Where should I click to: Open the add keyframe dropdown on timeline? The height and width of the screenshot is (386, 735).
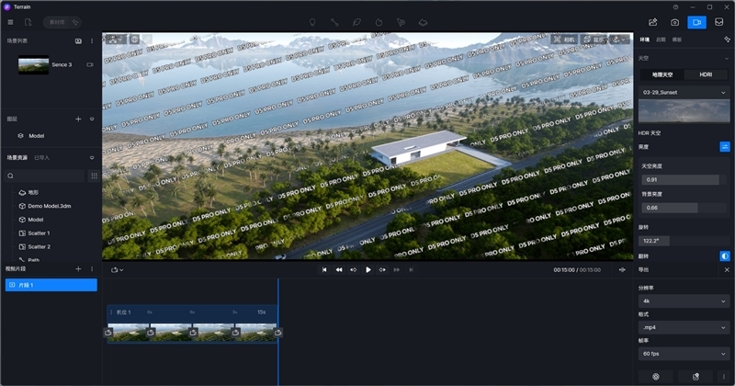[117, 269]
